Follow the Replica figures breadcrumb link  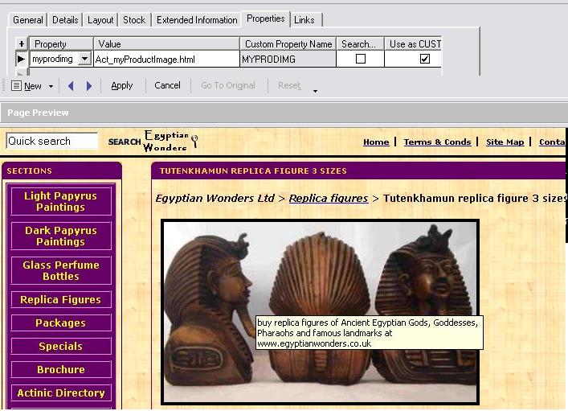(329, 199)
